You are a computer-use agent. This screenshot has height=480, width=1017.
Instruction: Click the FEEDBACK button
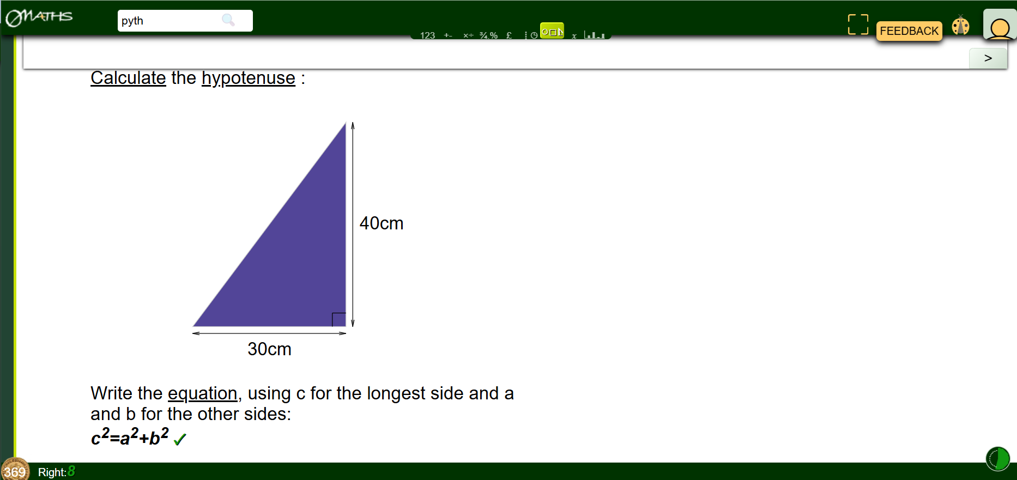[x=909, y=31]
